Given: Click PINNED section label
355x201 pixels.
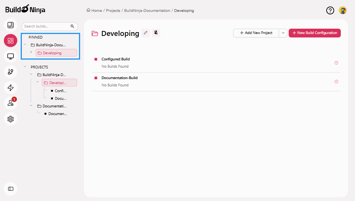Looking at the screenshot, I should pos(36,37).
